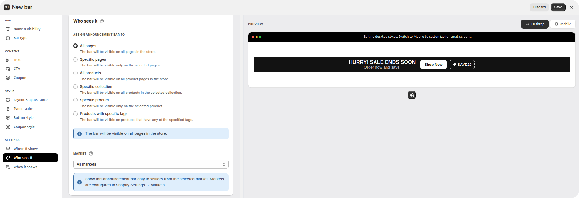
Task: Click the Typography bold B icon
Action: [x=8, y=109]
